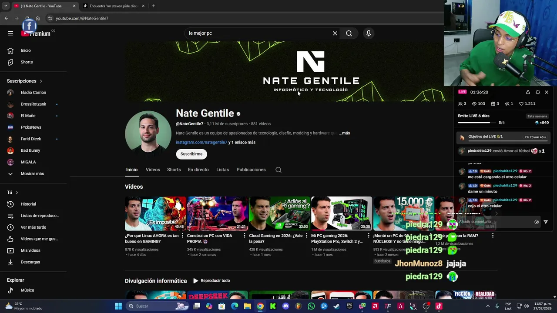Switch to the Videos channel tab

coord(153,170)
